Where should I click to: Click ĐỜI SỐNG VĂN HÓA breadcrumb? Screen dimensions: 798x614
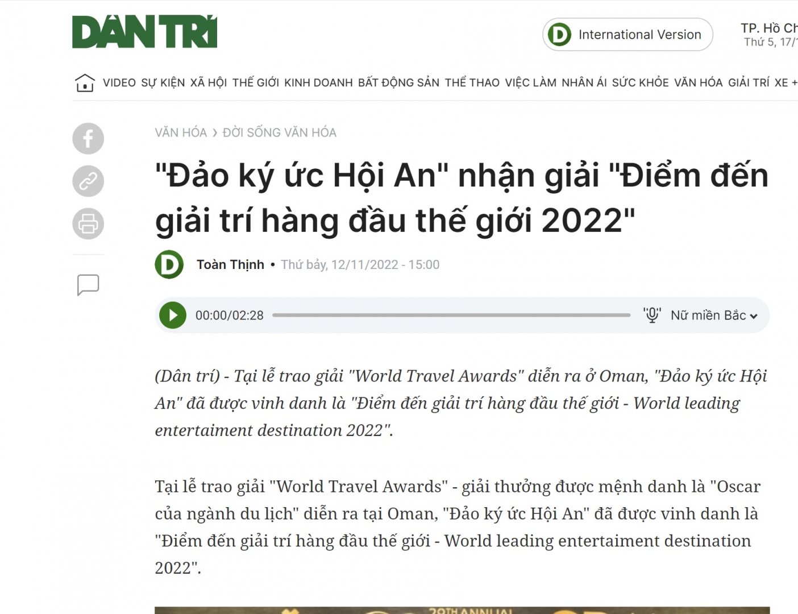[279, 132]
